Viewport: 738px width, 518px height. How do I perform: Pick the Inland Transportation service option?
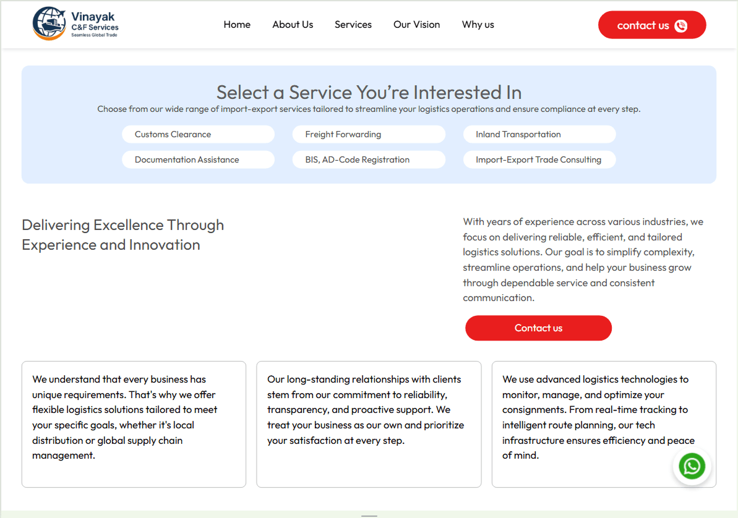pos(539,134)
